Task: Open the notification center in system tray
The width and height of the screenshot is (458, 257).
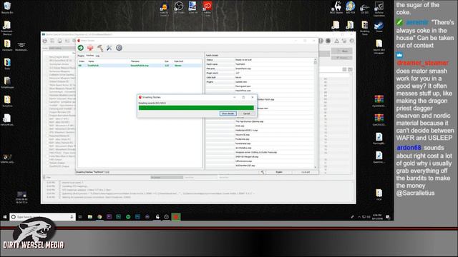Action: coord(388,217)
